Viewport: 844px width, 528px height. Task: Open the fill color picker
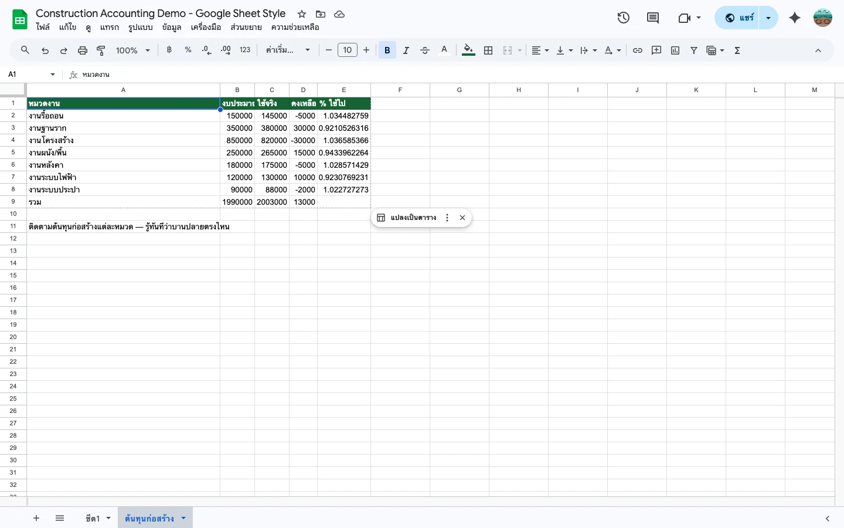pyautogui.click(x=468, y=50)
